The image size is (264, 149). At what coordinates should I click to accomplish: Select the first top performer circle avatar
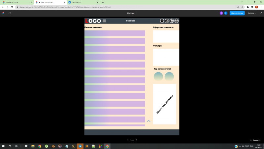[158, 76]
